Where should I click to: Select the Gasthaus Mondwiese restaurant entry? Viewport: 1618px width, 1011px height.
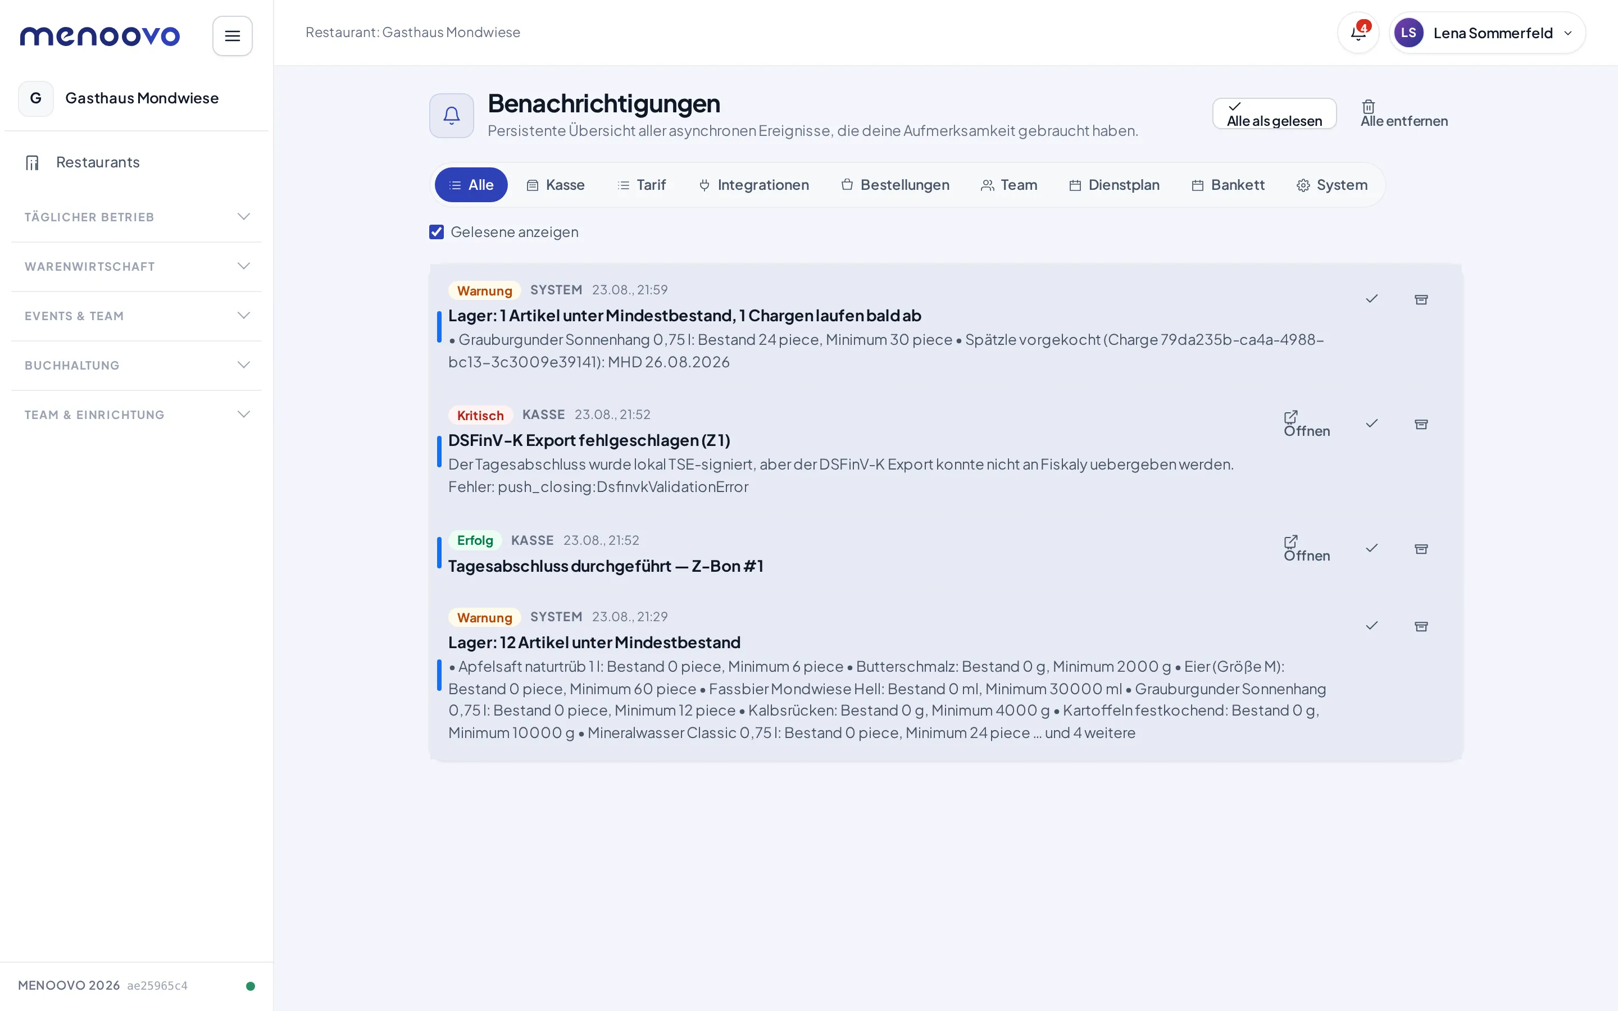[137, 98]
